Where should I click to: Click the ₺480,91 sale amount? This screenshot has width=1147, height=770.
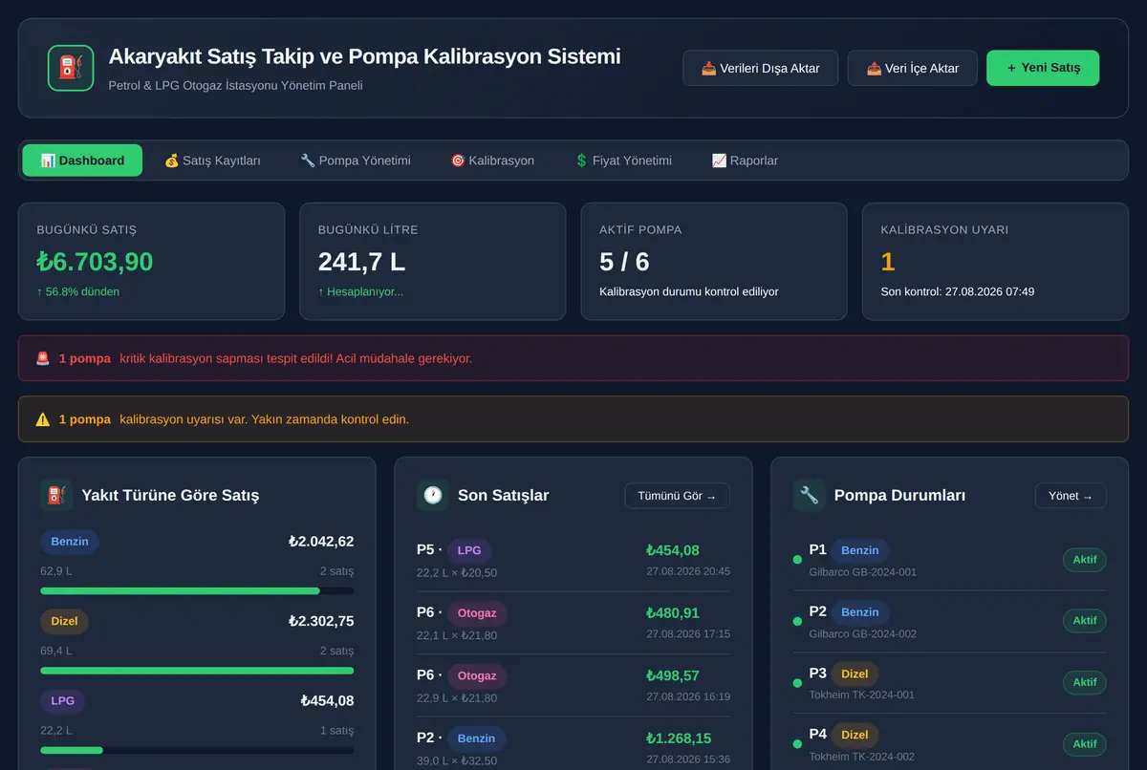click(673, 613)
